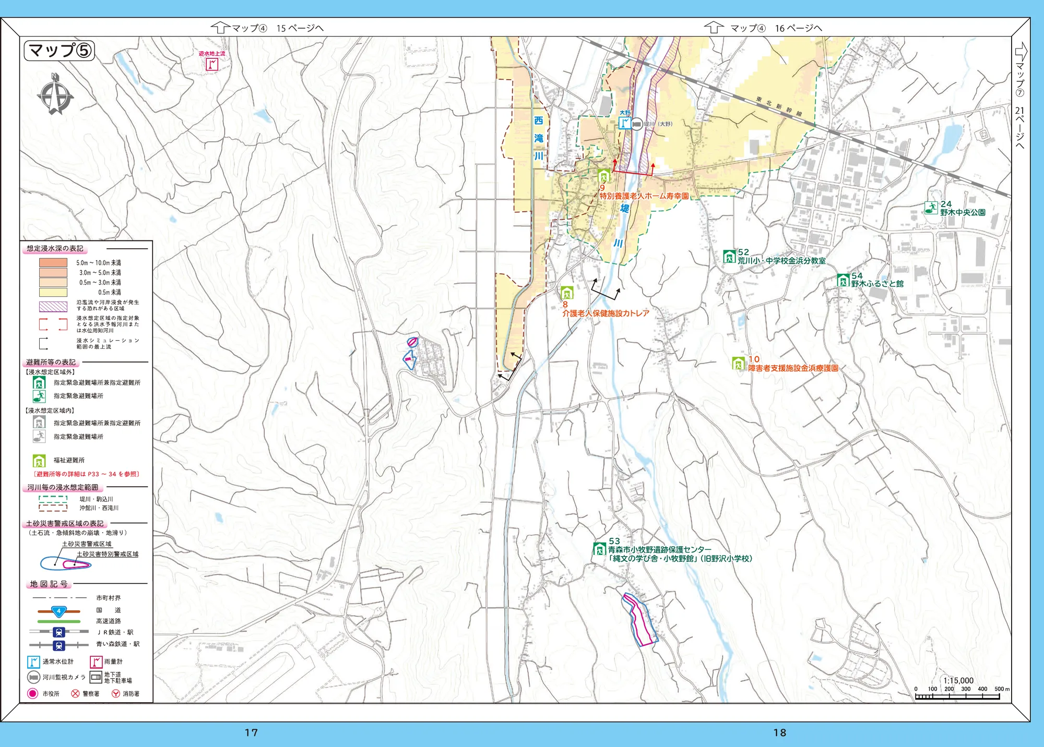Select the 0.5m未満 yellow depth swatch
Screen dimensions: 1044x747
point(53,292)
